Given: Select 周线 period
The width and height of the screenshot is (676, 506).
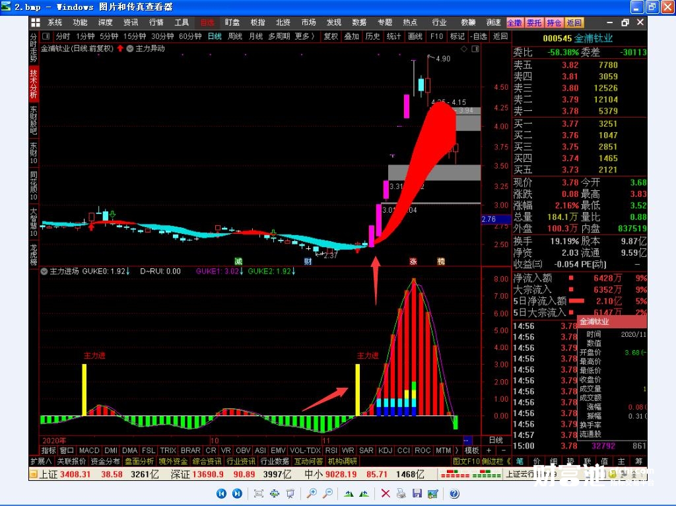Looking at the screenshot, I should (x=235, y=36).
